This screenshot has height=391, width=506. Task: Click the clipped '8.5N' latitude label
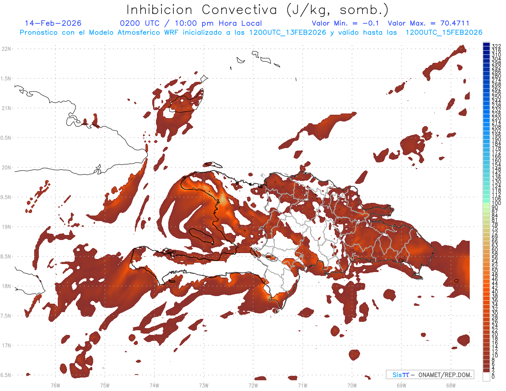click(6, 256)
